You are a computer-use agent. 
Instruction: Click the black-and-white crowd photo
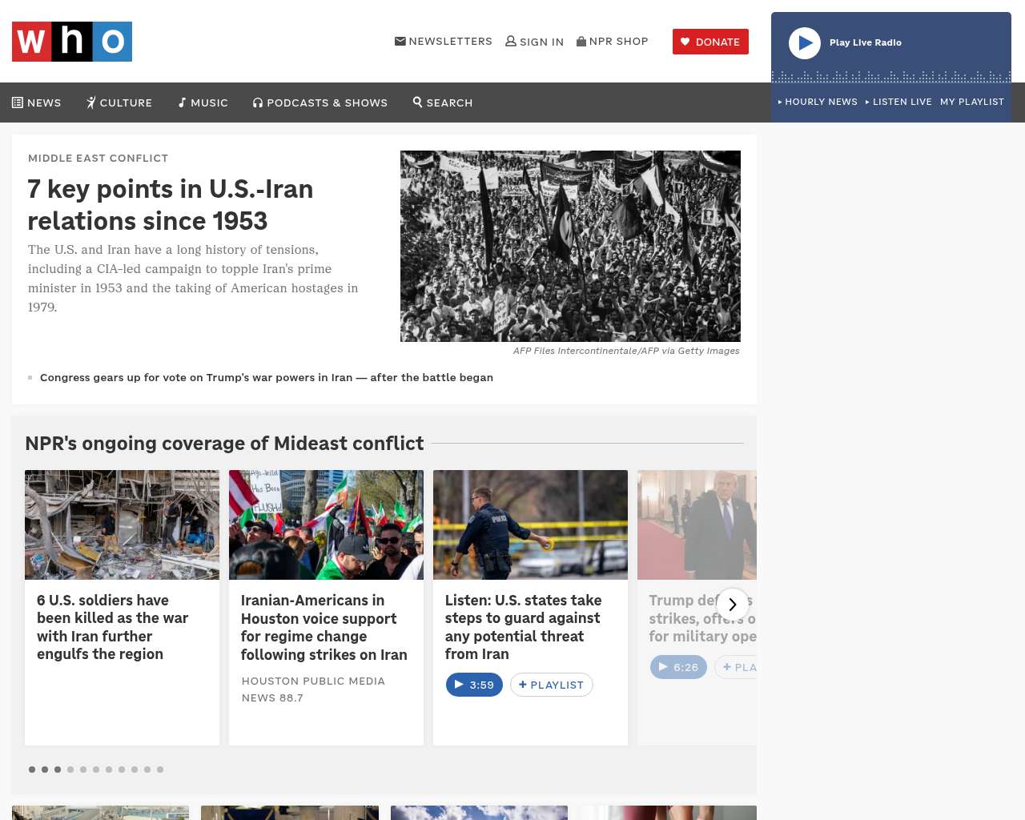pos(570,246)
